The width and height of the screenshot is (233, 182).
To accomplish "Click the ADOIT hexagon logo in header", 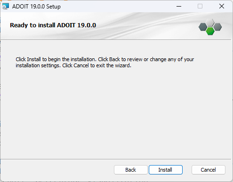I will pyautogui.click(x=210, y=27).
